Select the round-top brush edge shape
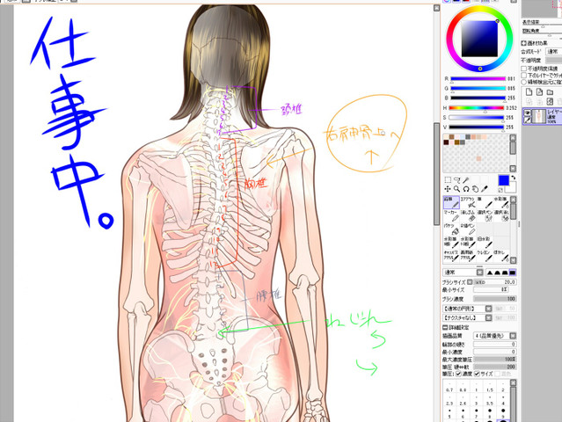The image size is (562, 422). pyautogui.click(x=497, y=273)
